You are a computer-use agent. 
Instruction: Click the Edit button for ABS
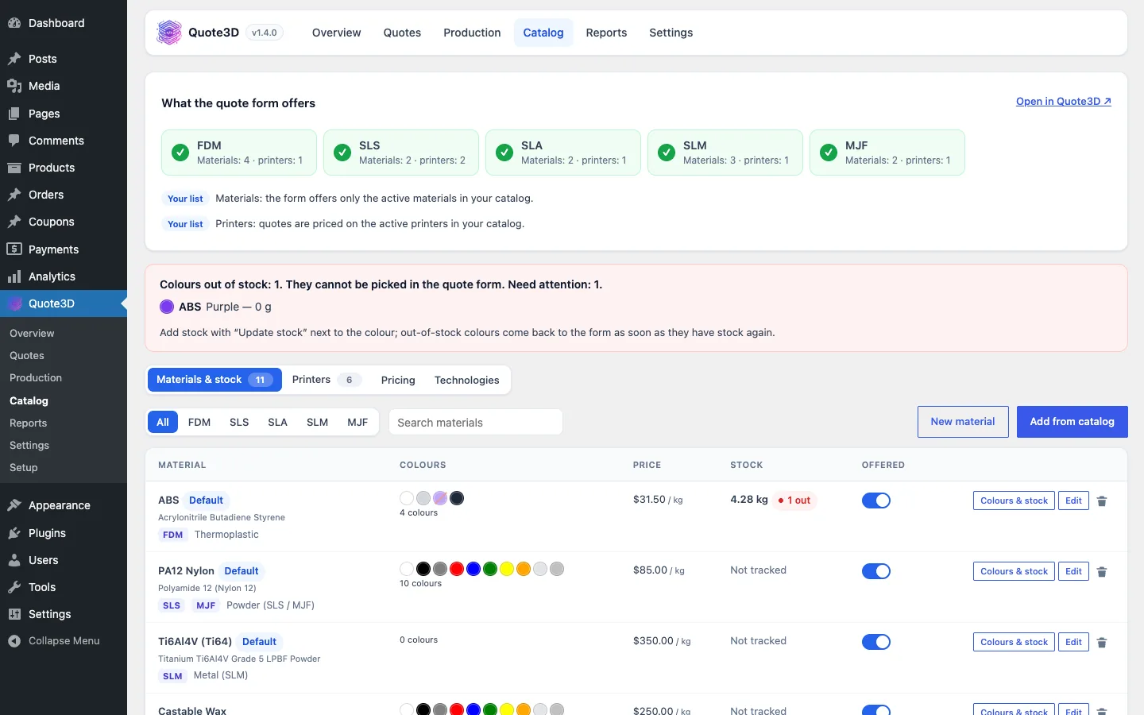tap(1073, 500)
